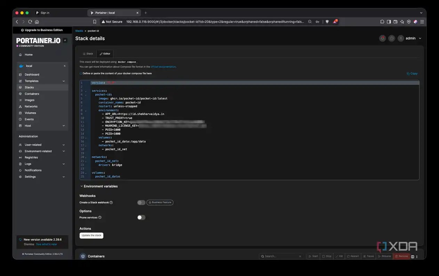The image size is (439, 276).
Task: Click the Remove containers button
Action: coord(401,256)
